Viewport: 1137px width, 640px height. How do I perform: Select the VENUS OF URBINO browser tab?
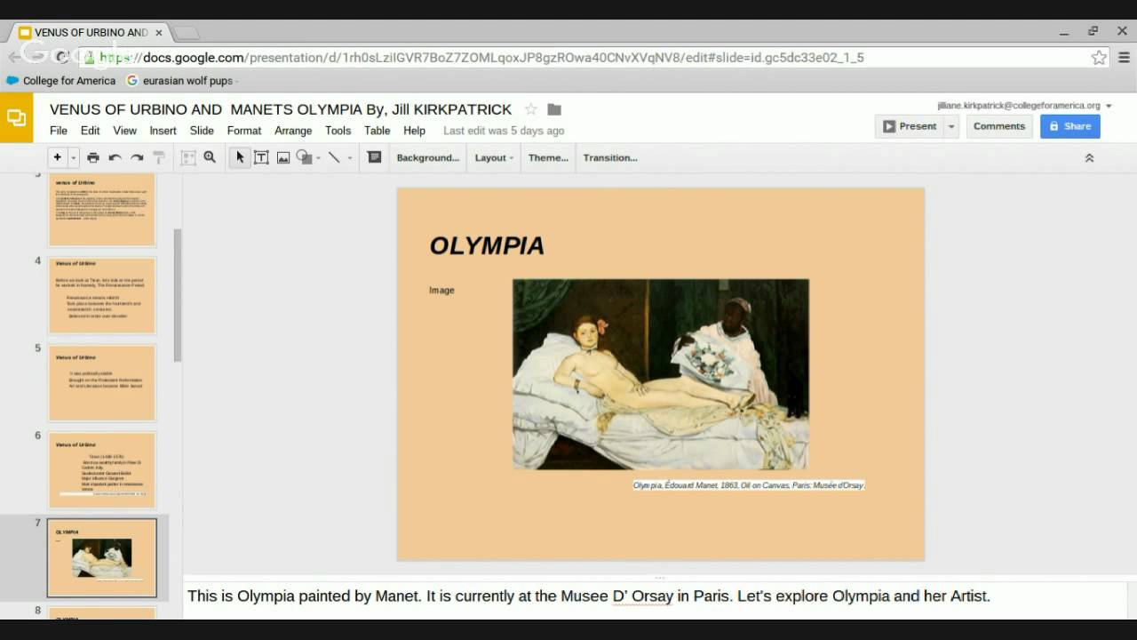point(91,33)
